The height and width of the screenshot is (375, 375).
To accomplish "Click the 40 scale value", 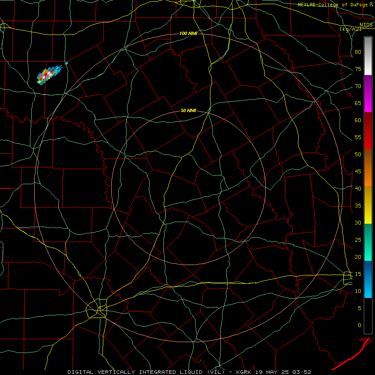I will pyautogui.click(x=358, y=189).
